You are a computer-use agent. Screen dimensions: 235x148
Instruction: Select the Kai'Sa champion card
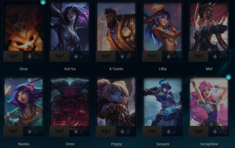point(70,32)
